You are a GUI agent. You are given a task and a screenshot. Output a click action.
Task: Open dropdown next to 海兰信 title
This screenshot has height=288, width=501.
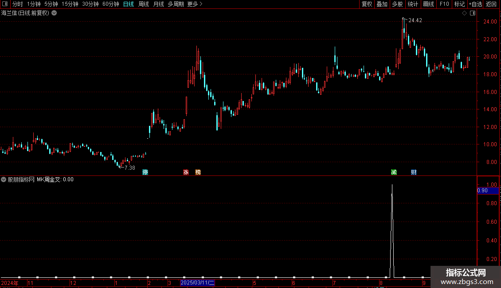pyautogui.click(x=55, y=13)
